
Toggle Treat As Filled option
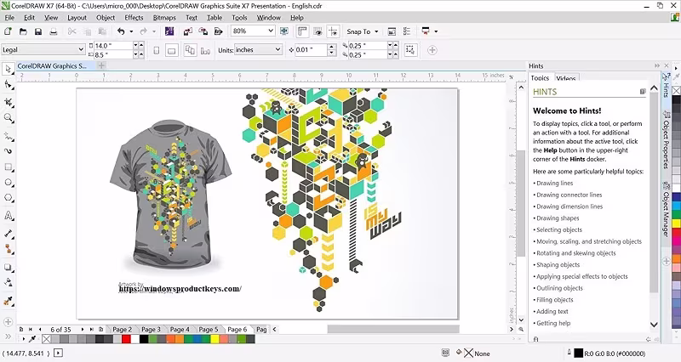tap(410, 50)
